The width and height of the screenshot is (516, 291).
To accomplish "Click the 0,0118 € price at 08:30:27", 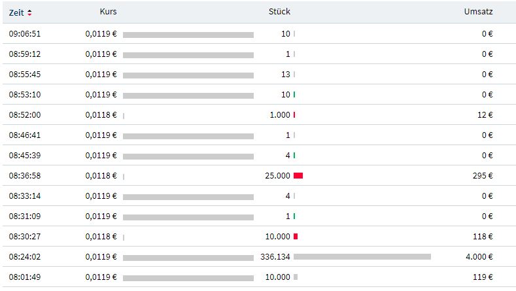I will point(101,237).
